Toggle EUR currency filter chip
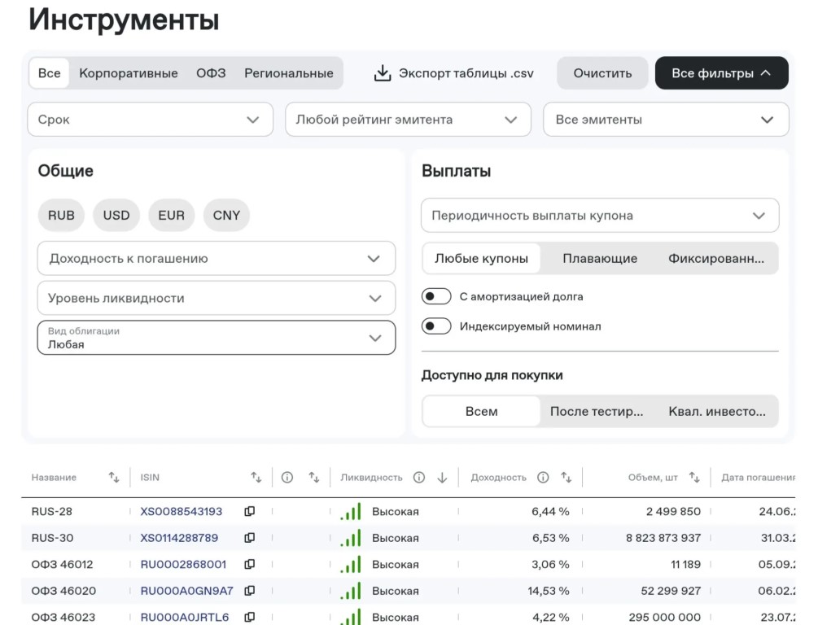Image resolution: width=818 pixels, height=625 pixels. 172,215
